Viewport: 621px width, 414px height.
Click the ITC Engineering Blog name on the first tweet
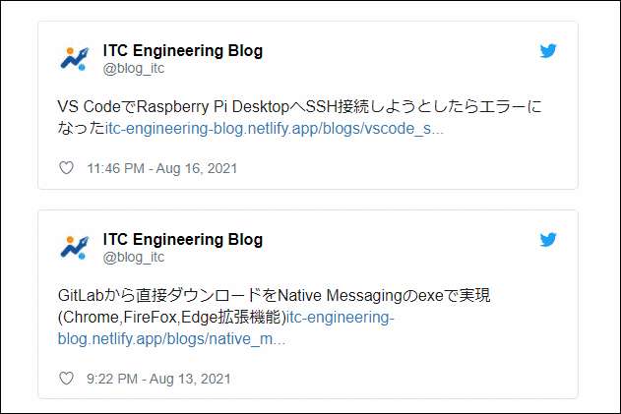click(x=183, y=51)
